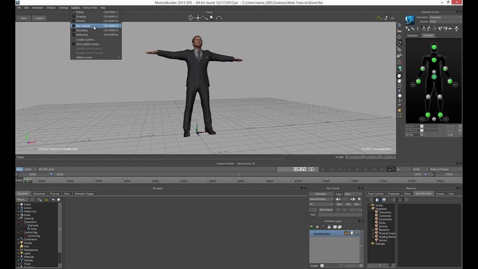
Task: Select the chest effector on character figure
Action: pos(434,60)
